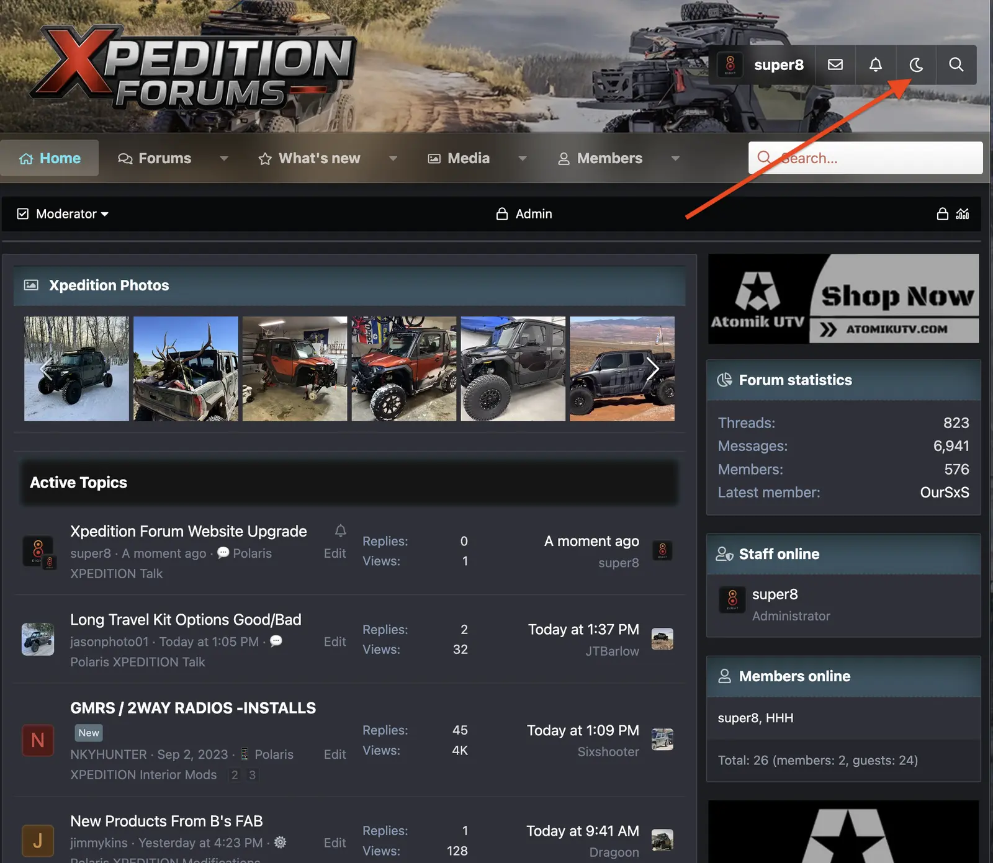Open the garage orange UTV photo
Image resolution: width=993 pixels, height=863 pixels.
[295, 369]
